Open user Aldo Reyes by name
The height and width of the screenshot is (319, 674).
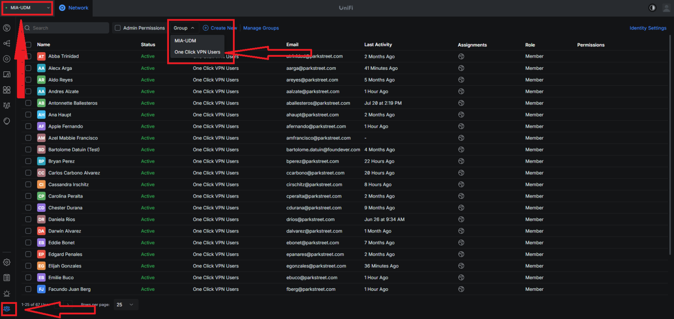(x=60, y=80)
